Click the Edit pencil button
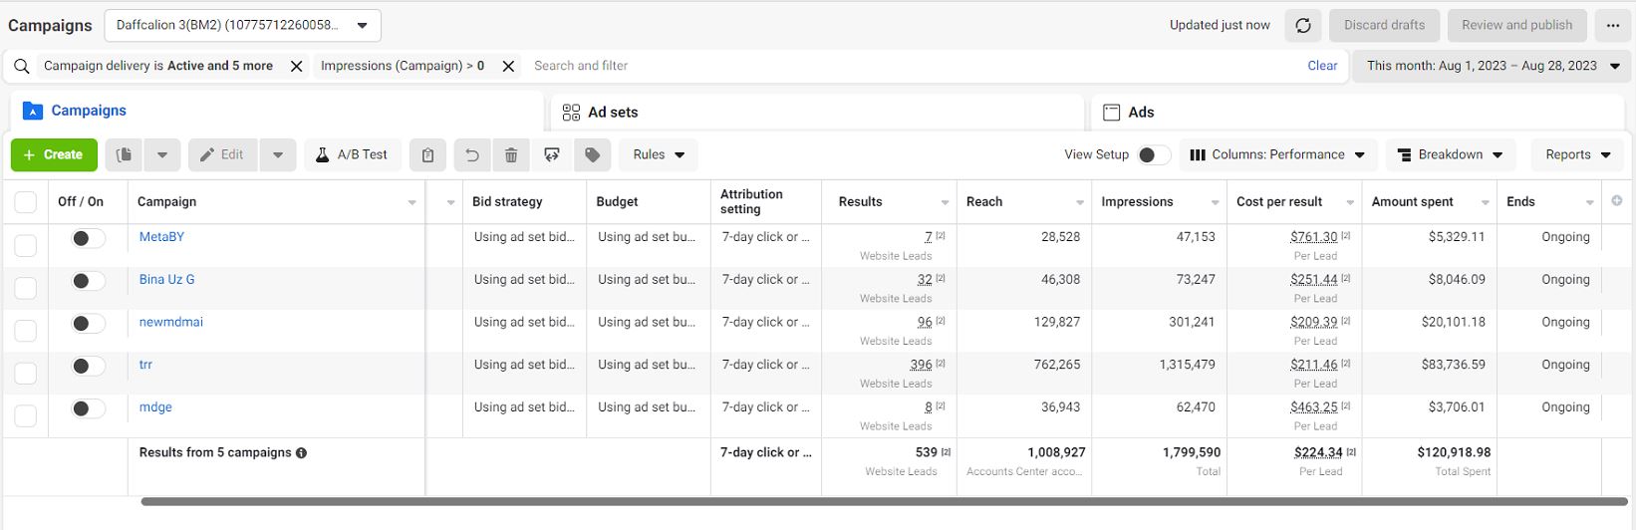This screenshot has width=1636, height=530. click(222, 155)
